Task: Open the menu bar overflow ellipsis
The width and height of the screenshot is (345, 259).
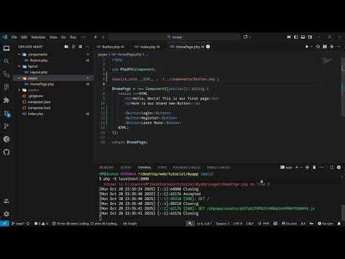Action: click(x=83, y=37)
